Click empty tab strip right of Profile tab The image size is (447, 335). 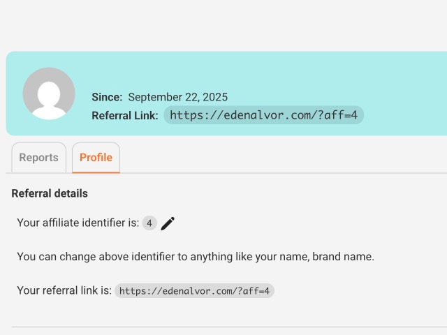279,158
